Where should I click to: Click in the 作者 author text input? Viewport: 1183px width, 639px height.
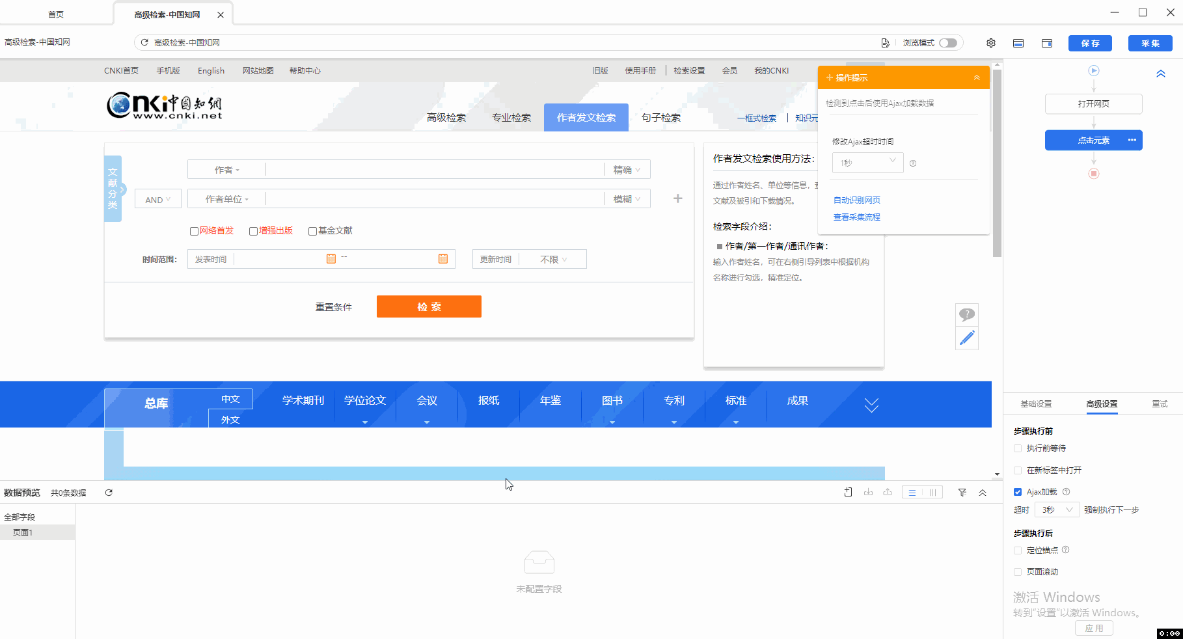tap(435, 170)
